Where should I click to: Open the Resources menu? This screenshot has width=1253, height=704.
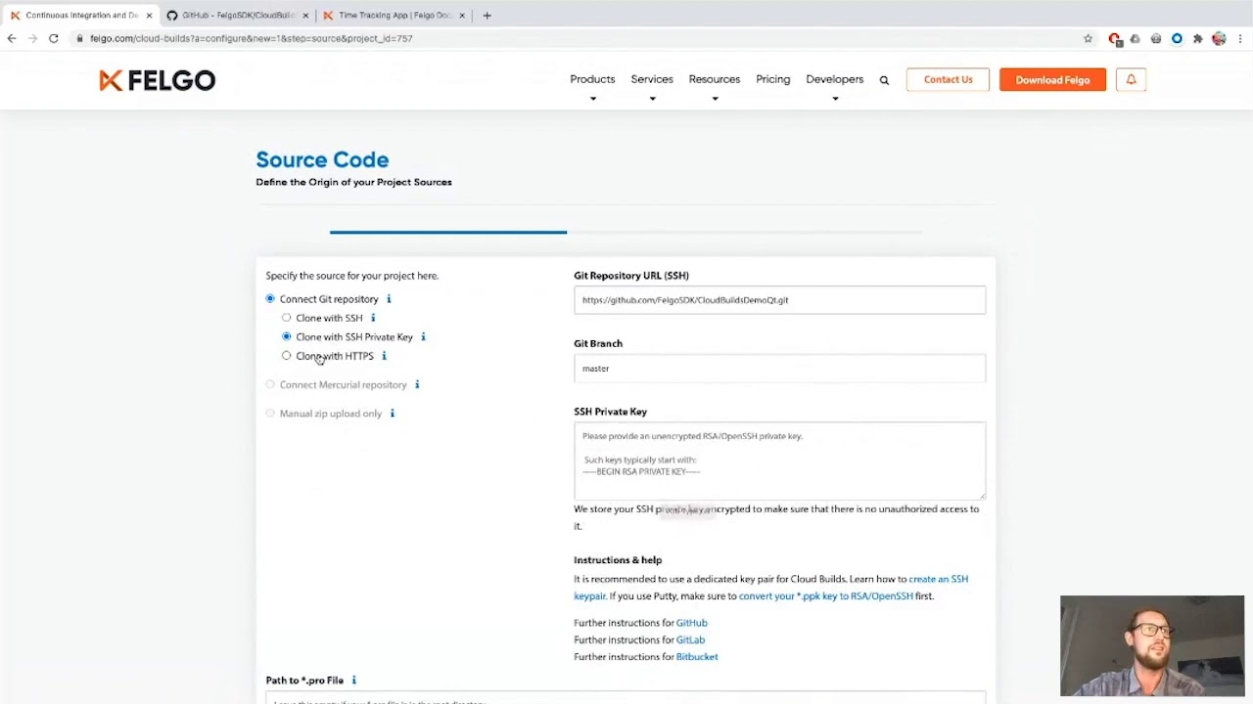715,79
